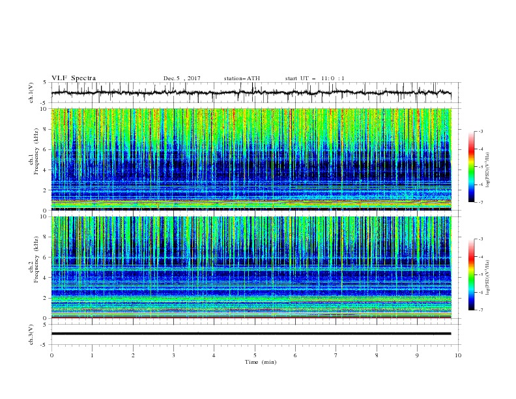The height and width of the screenshot is (399, 516).
Task: Click time axis tick label '5'
Action: (x=255, y=355)
